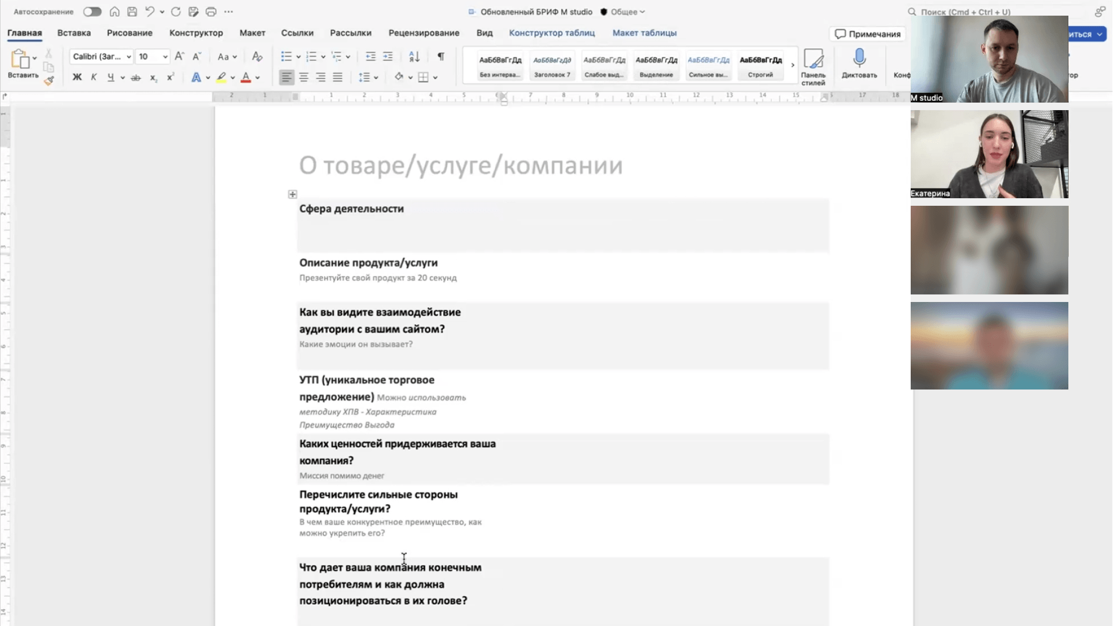Toggle the show paragraph marks icon

(x=441, y=56)
